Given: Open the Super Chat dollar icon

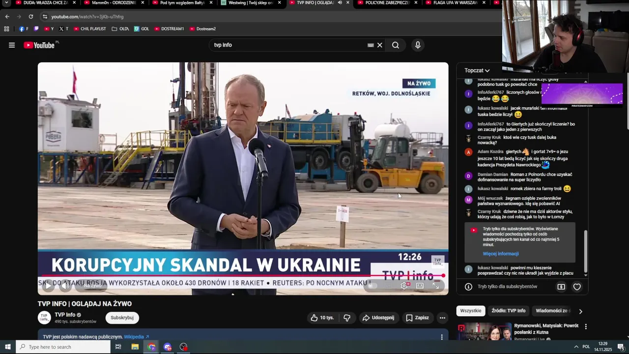Looking at the screenshot, I should coord(561,287).
